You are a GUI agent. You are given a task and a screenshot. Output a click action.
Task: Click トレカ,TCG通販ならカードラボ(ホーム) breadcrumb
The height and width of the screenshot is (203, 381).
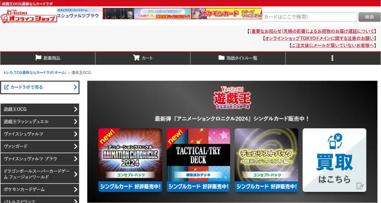point(35,72)
